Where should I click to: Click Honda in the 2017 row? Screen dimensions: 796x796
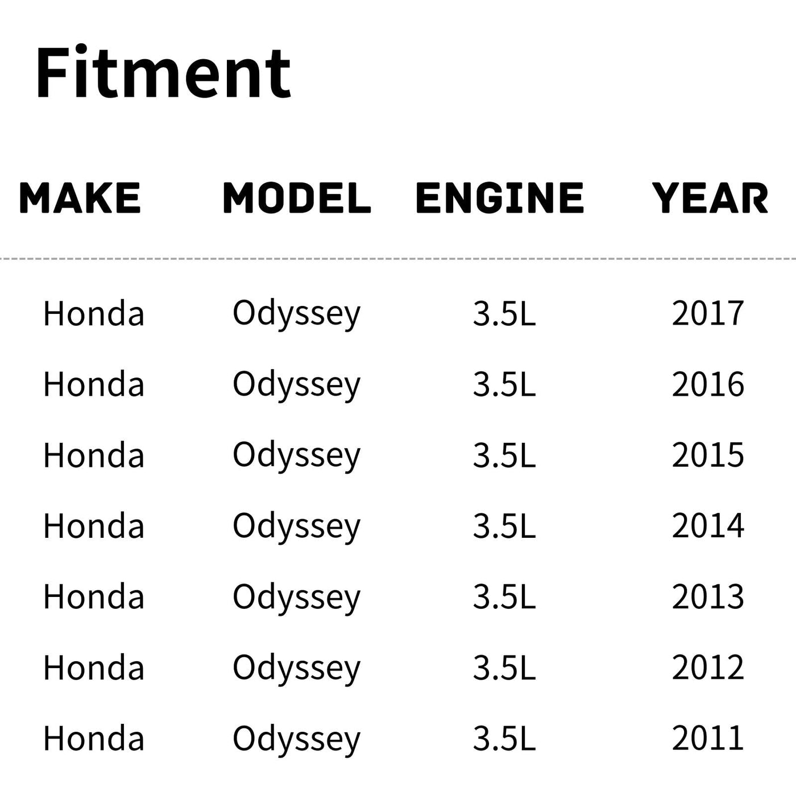pos(94,313)
